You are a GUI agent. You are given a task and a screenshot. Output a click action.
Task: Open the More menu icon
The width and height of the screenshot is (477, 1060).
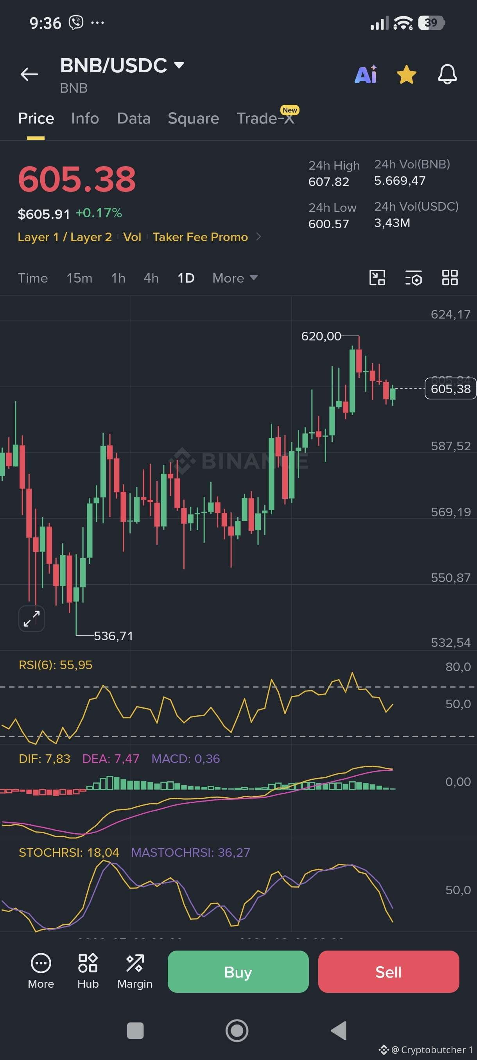[x=41, y=972]
